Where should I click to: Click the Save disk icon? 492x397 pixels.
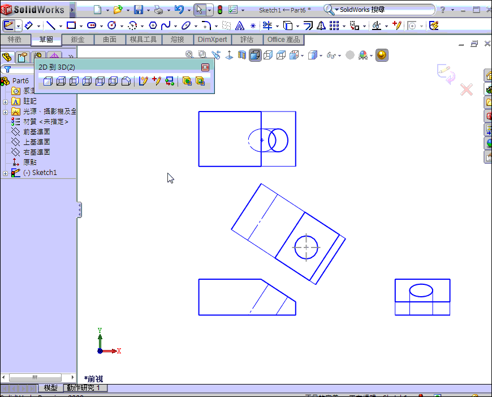point(139,10)
